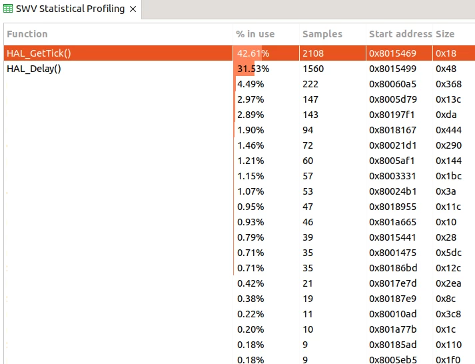Viewport: 475px width, 364px height.
Task: Click the SWV Statistical Profiling tab icon
Action: [x=8, y=9]
